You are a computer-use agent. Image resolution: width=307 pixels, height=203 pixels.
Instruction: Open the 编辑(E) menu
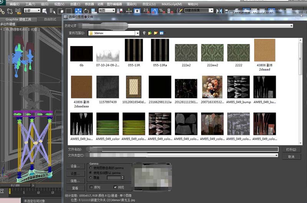pos(15,4)
